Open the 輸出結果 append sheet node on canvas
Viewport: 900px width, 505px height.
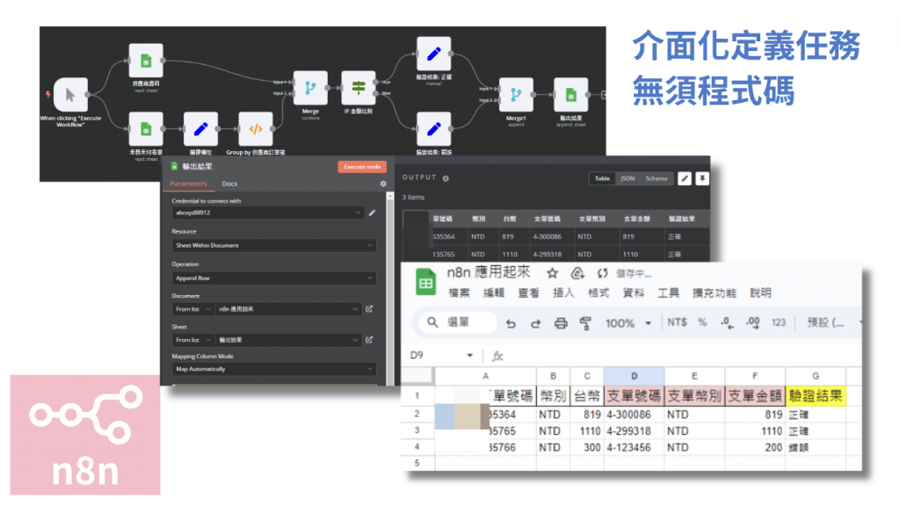(570, 95)
